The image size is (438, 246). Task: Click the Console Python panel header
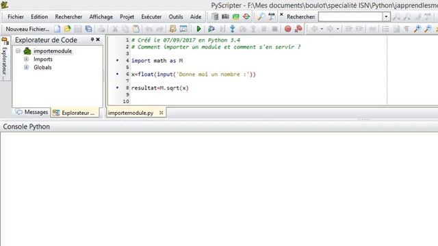click(x=219, y=126)
